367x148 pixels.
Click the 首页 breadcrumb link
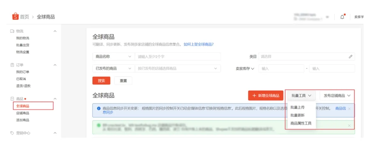(x=25, y=17)
